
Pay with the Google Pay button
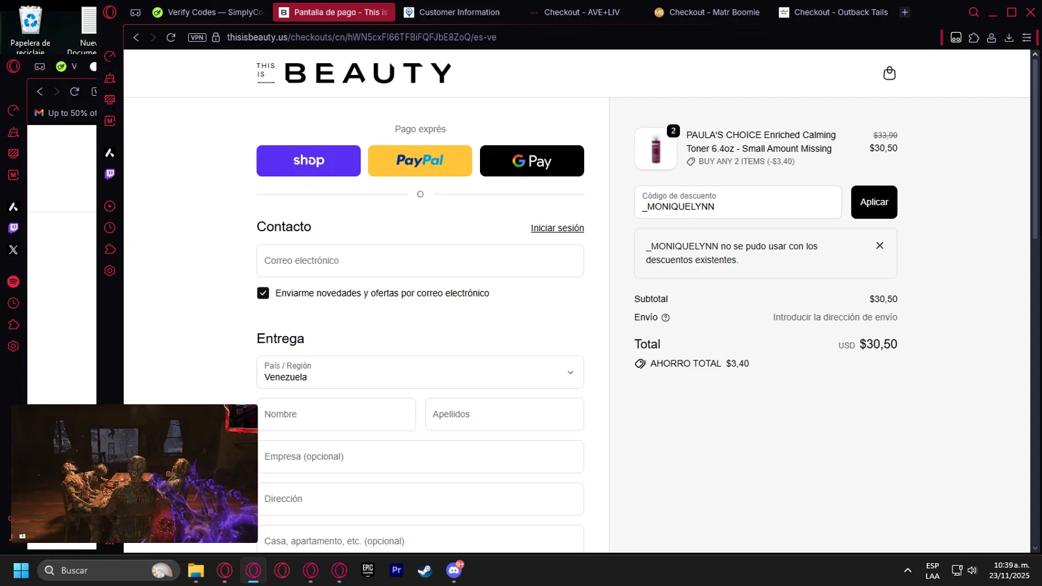pyautogui.click(x=532, y=160)
